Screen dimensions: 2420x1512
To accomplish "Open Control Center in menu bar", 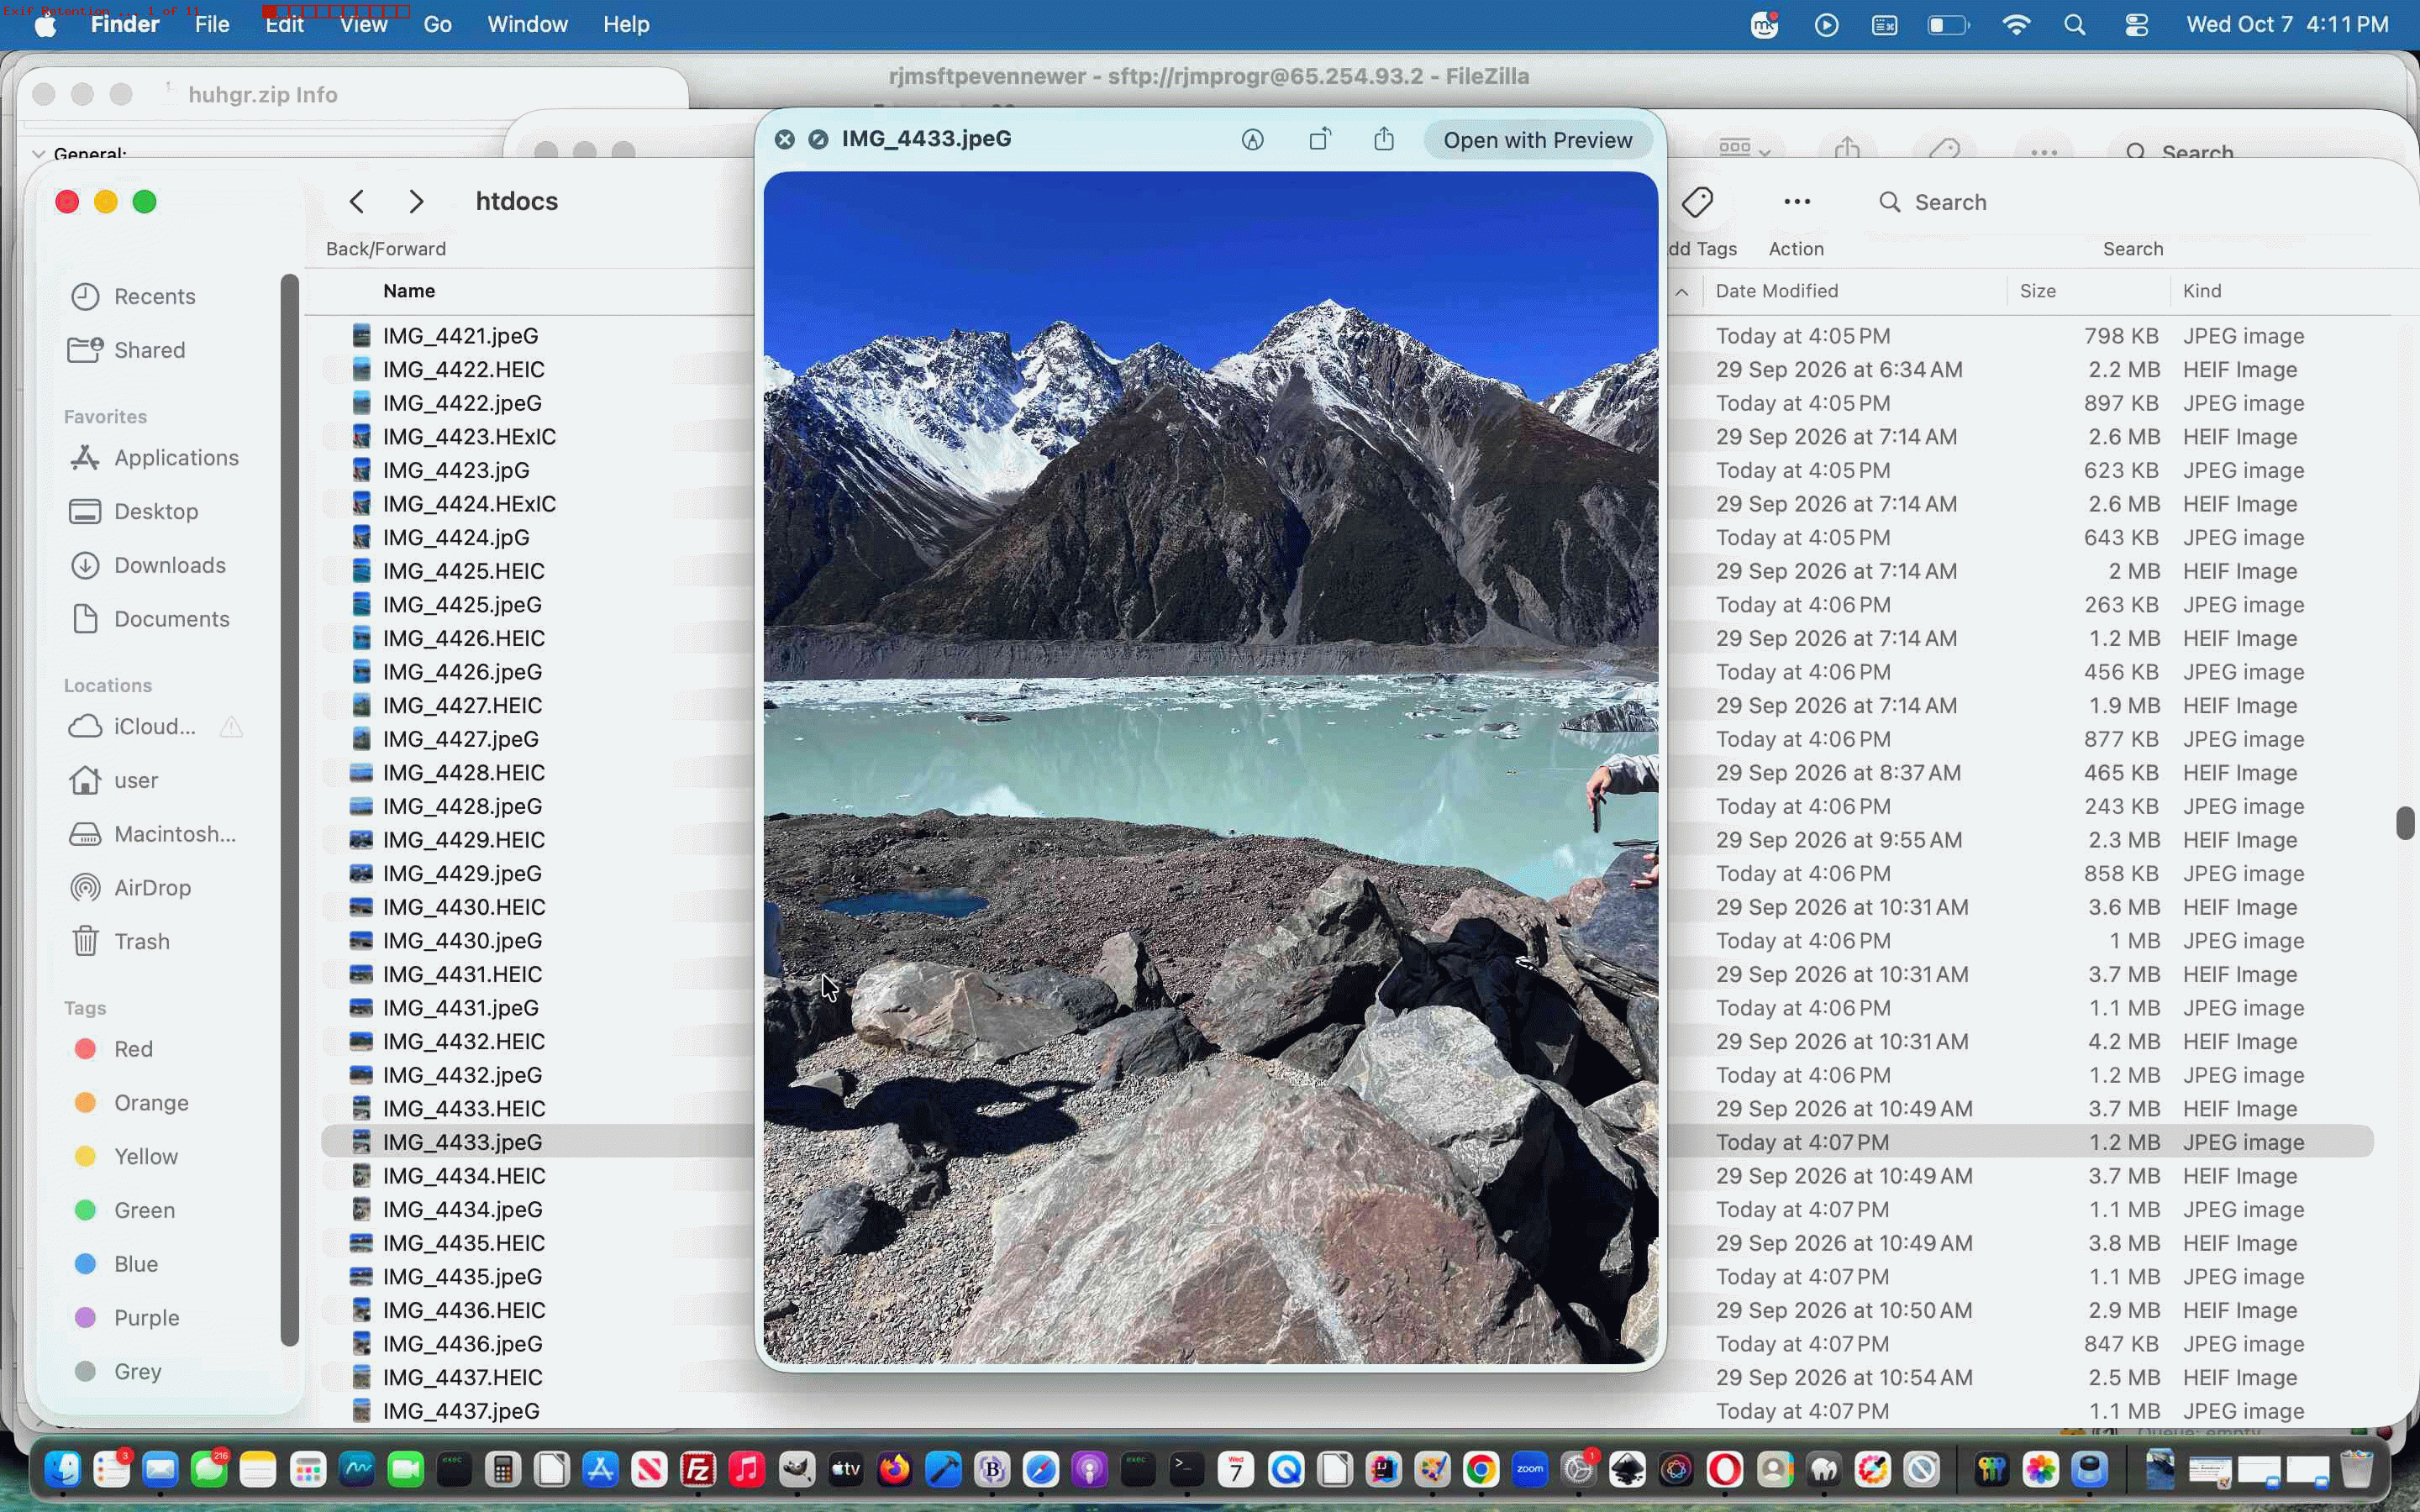I will point(2136,25).
